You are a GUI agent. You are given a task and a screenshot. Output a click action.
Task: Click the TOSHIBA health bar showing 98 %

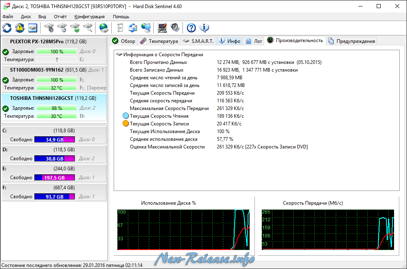click(57, 108)
